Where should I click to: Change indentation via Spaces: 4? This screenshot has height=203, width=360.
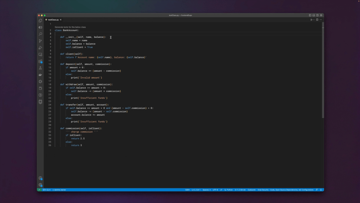[207, 190]
